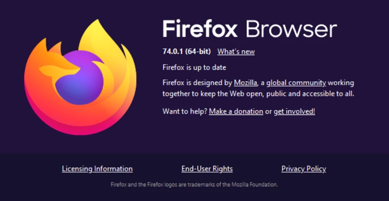Screen dimensions: 389x201
Task: Click the "Firefox is up to date" status
Action: point(194,67)
